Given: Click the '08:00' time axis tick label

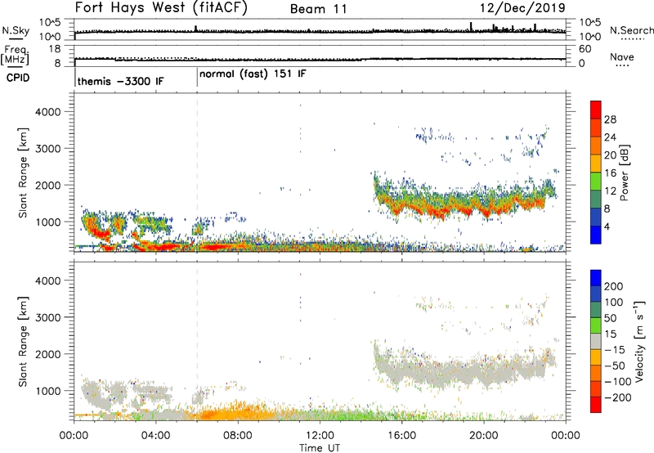Looking at the screenshot, I should click(238, 436).
